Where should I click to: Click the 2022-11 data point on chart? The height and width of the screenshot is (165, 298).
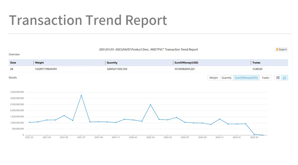click(x=220, y=119)
